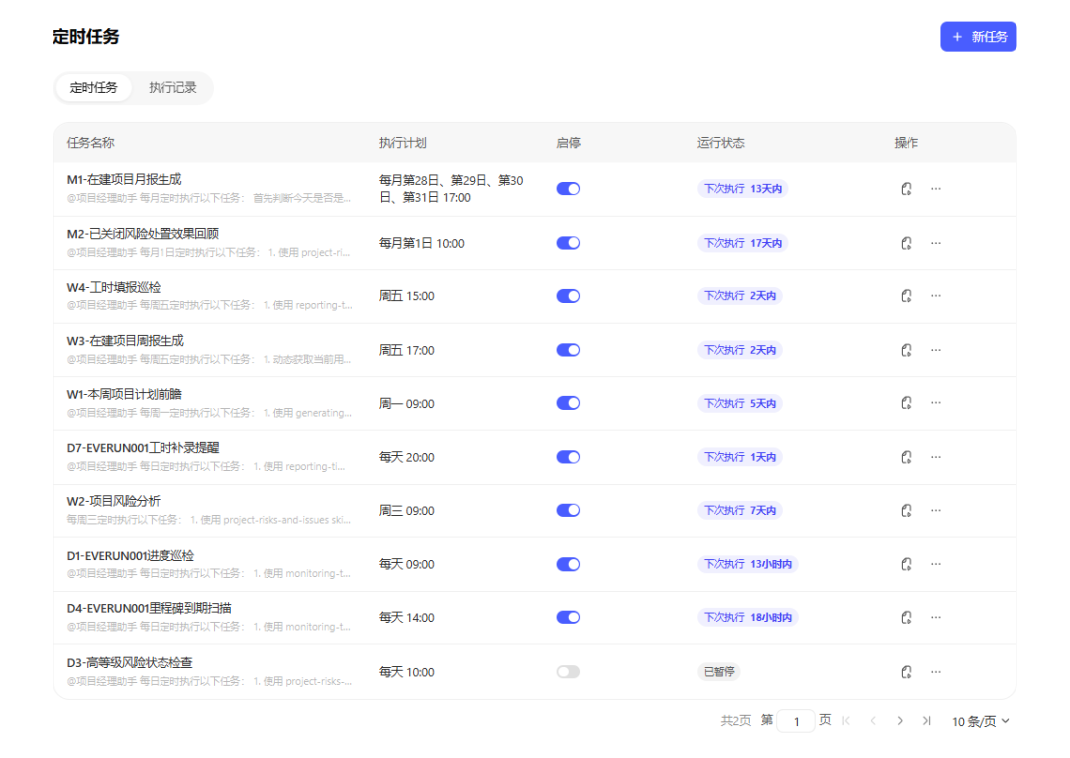Click the run-now icon for M2-已关闭风险处置效果回顾
This screenshot has width=1070, height=758.
click(x=907, y=243)
